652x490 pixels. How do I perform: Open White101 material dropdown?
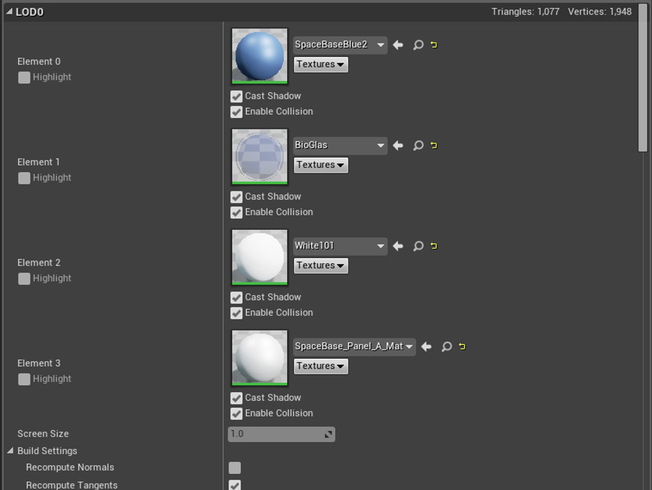340,246
